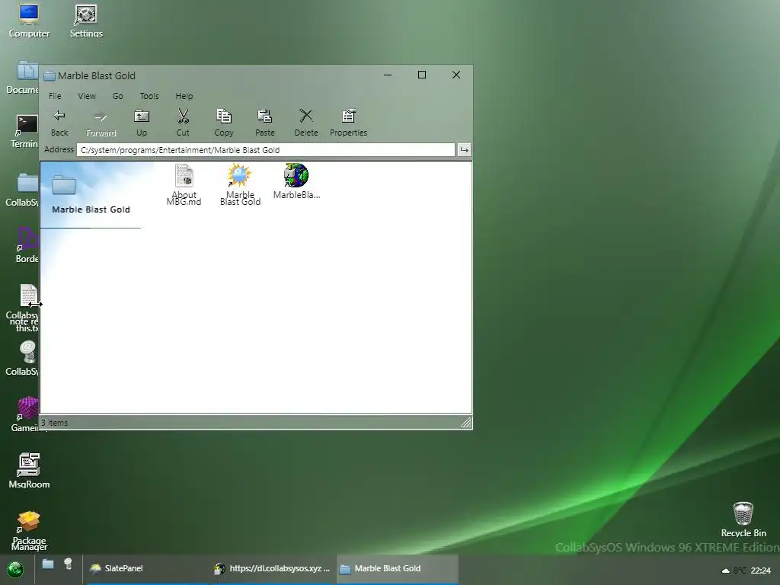Click the 22:24 taskbar clock

point(761,571)
